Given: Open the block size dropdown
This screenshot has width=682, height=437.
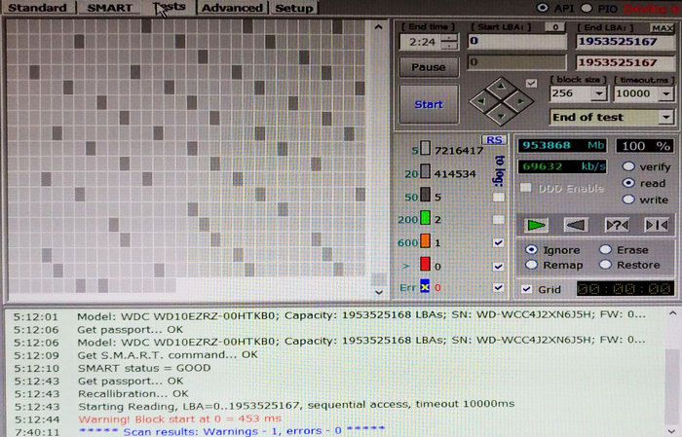Looking at the screenshot, I should 598,93.
